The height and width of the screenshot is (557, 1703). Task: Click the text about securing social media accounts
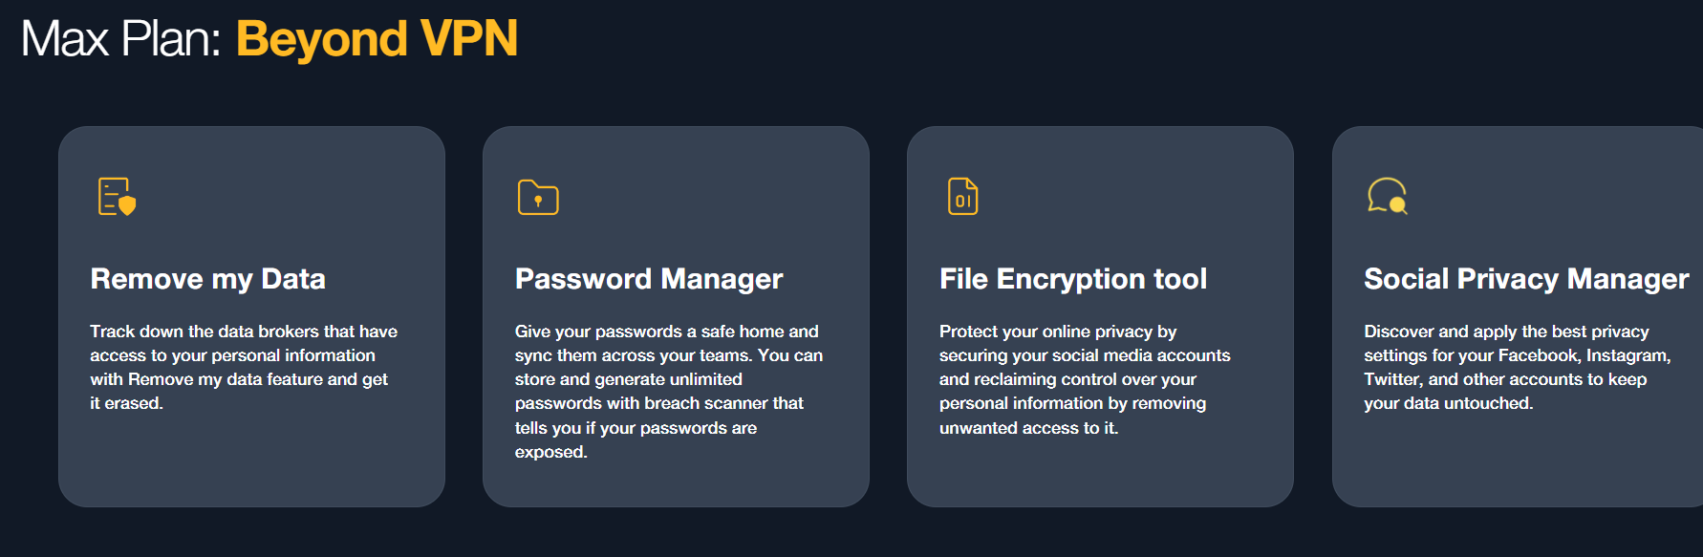(1085, 355)
